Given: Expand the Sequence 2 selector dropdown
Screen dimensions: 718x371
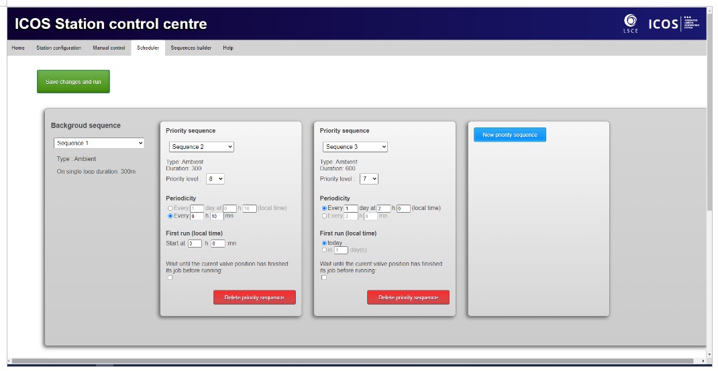Looking at the screenshot, I should coord(201,147).
